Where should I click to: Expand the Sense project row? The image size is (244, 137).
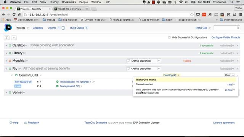click(6, 92)
